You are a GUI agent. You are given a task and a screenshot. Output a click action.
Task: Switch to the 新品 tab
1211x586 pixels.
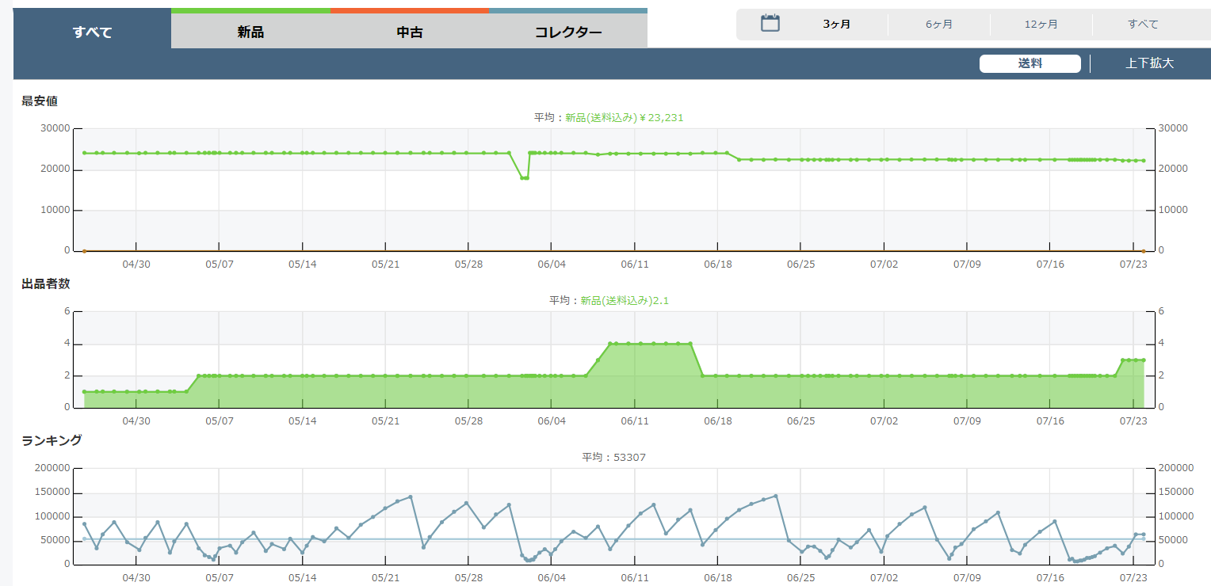(250, 32)
